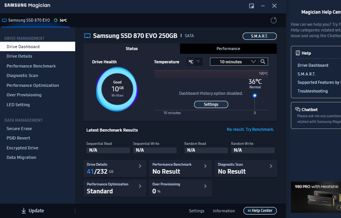This screenshot has width=341, height=218.
Task: Switch window to mini mode icon
Action: (251, 6)
